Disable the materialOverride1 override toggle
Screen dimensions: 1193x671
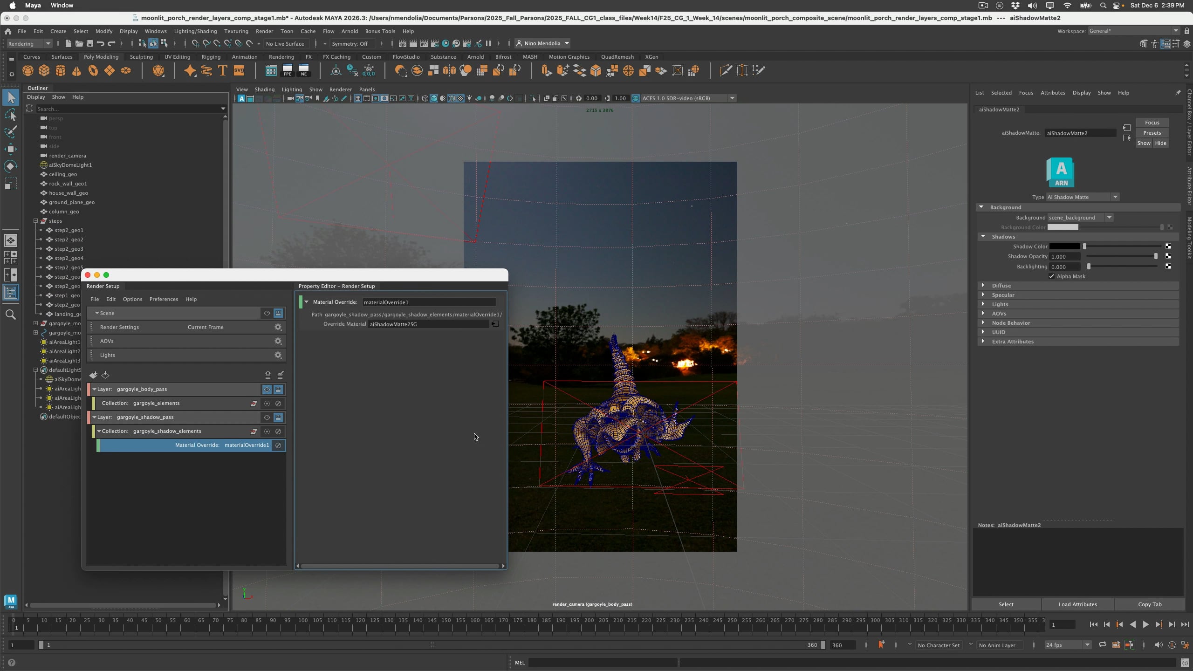pyautogui.click(x=278, y=445)
